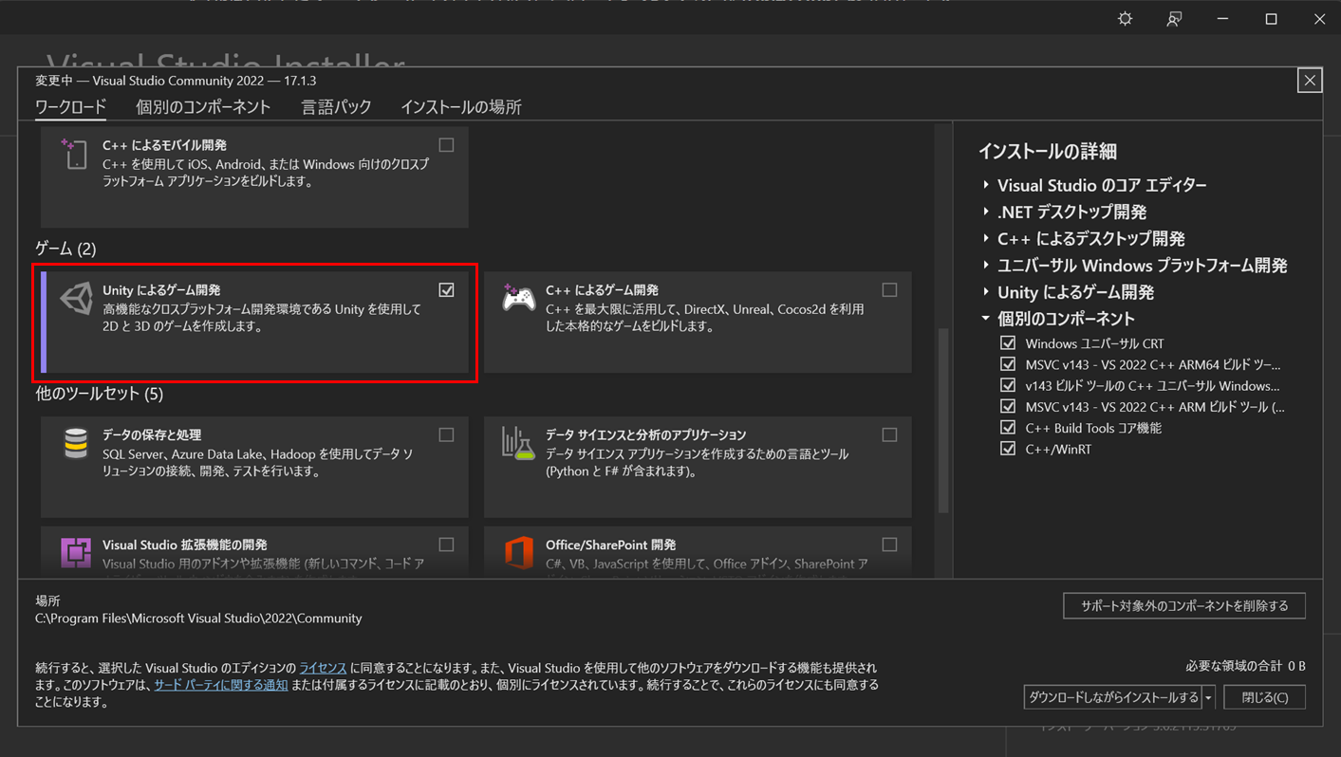Click the workload list vertical scrollbar thumb

[943, 420]
